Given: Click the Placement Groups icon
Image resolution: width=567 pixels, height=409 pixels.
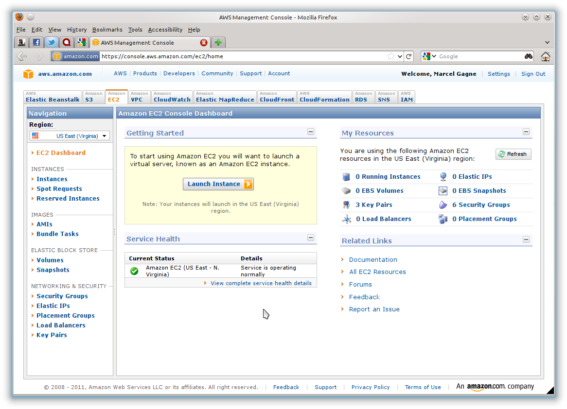Looking at the screenshot, I should 443,219.
